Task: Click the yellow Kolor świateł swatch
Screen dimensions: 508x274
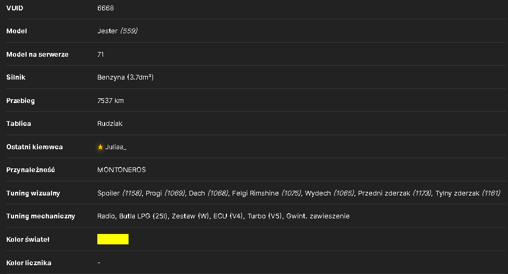Action: (x=113, y=239)
